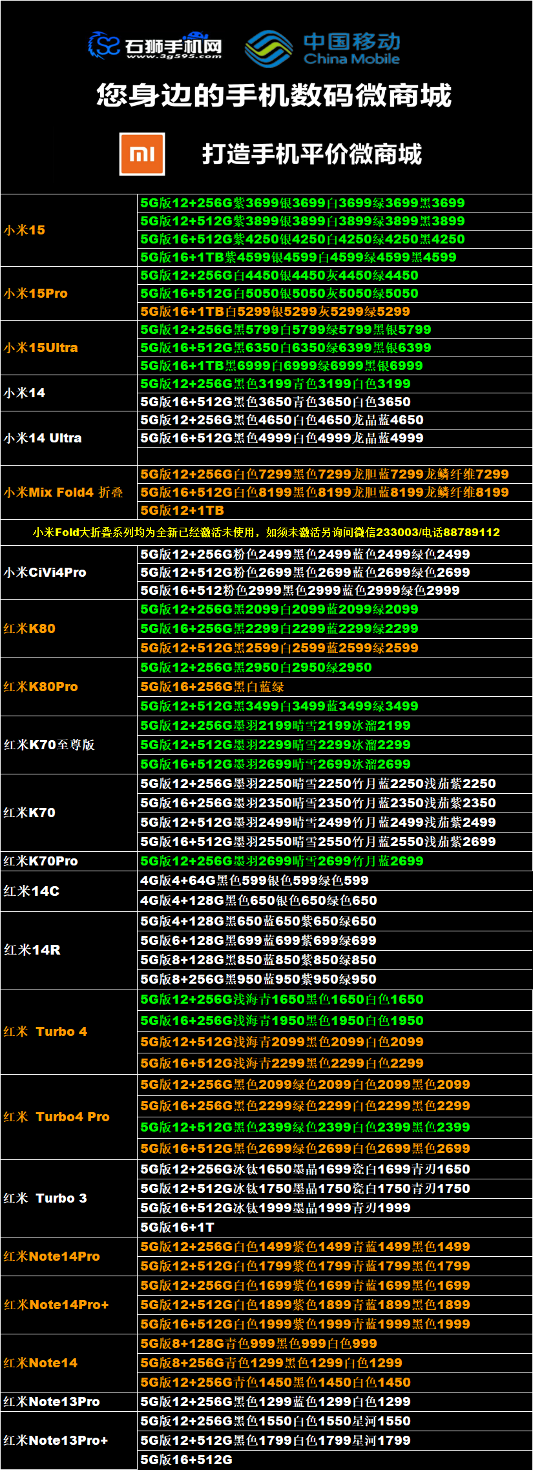Click Fold4 row 5G版12+256G白色7299
This screenshot has height=1470, width=533.
[335, 474]
